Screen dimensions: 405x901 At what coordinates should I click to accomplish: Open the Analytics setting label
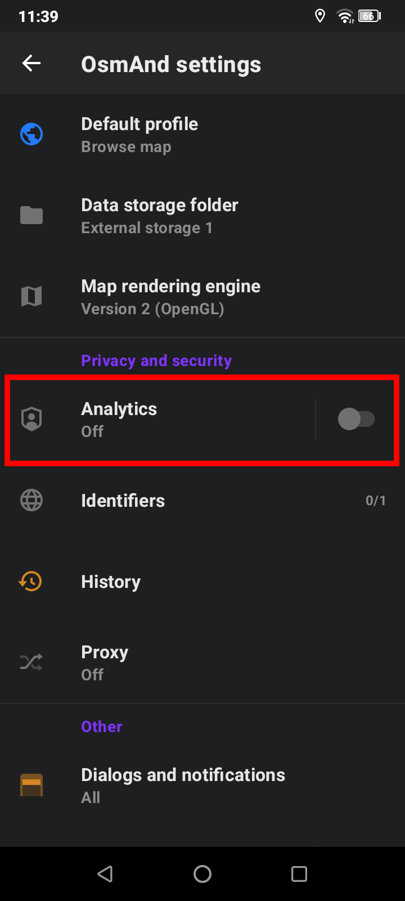tap(119, 420)
